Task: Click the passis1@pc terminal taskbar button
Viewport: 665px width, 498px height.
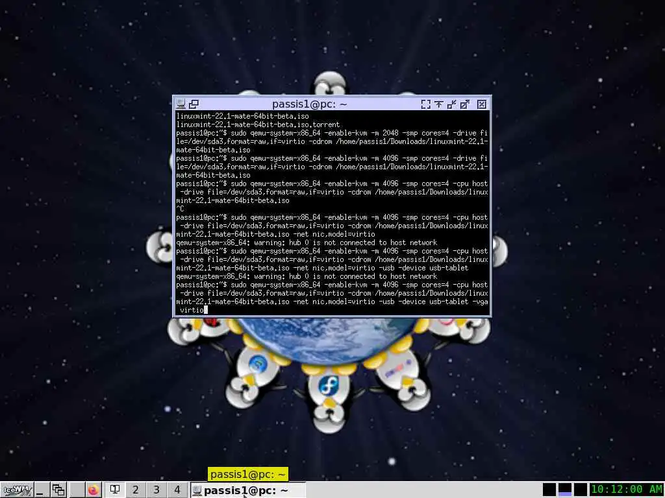Action: click(247, 490)
